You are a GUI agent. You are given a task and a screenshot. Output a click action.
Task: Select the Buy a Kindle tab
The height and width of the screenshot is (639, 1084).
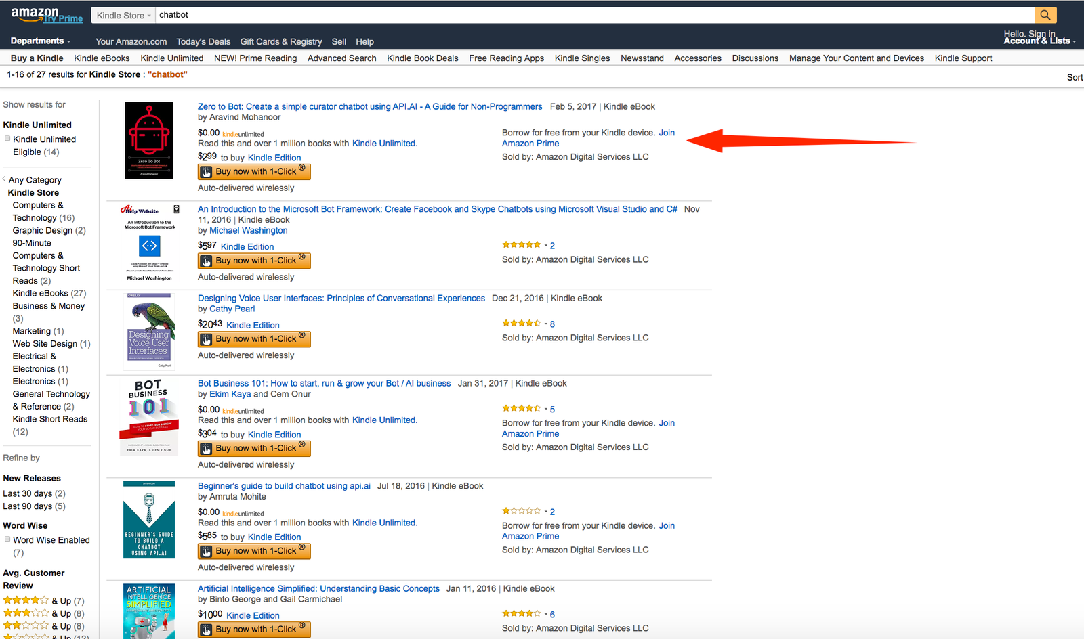37,58
